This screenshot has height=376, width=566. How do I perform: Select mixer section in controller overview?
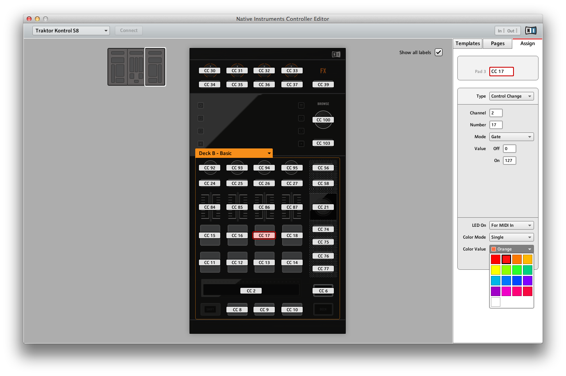(136, 67)
